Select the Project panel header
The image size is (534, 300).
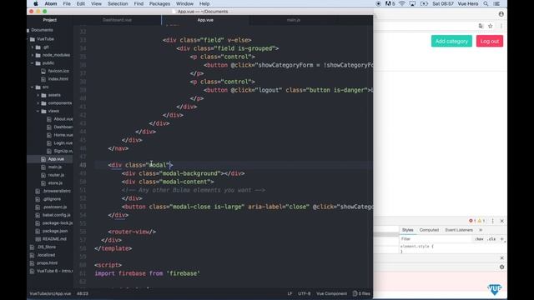pyautogui.click(x=50, y=20)
